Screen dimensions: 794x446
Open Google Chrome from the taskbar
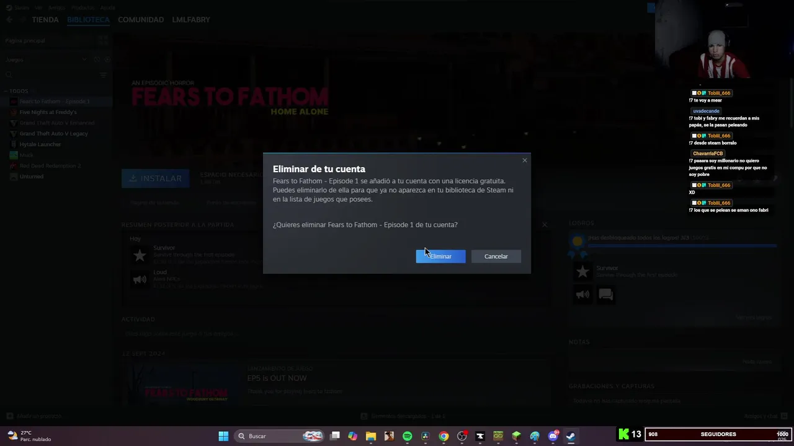coord(444,436)
